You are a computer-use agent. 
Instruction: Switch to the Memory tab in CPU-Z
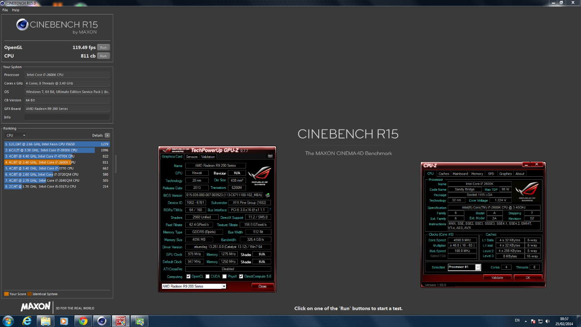477,173
